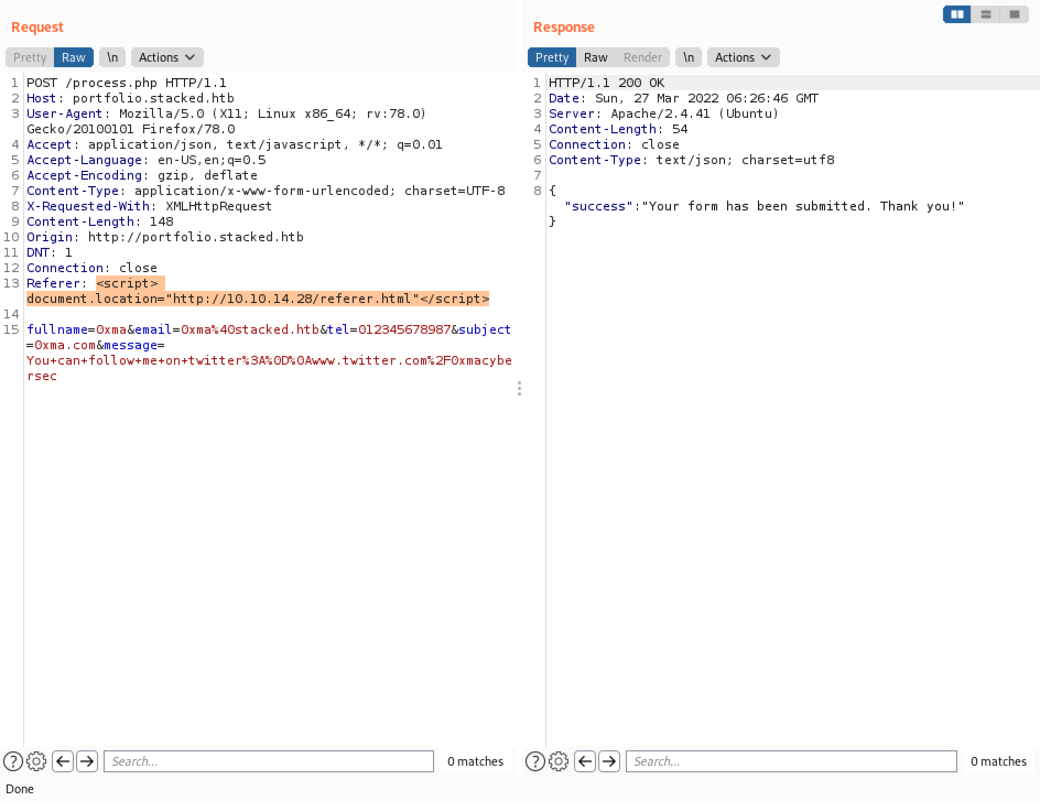Toggle non-printable characters in Request
1040x801 pixels.
(x=112, y=57)
